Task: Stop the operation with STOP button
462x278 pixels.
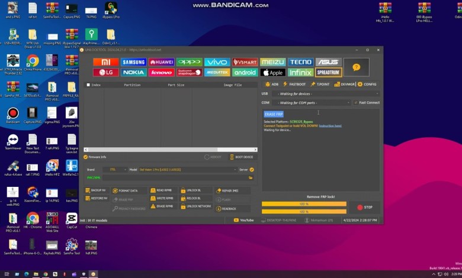Action: coord(365,208)
